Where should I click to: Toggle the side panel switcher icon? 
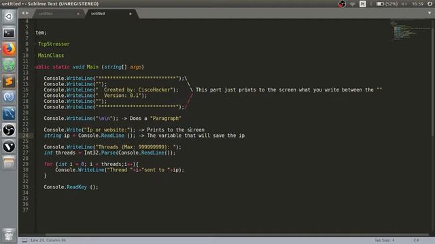[24, 241]
